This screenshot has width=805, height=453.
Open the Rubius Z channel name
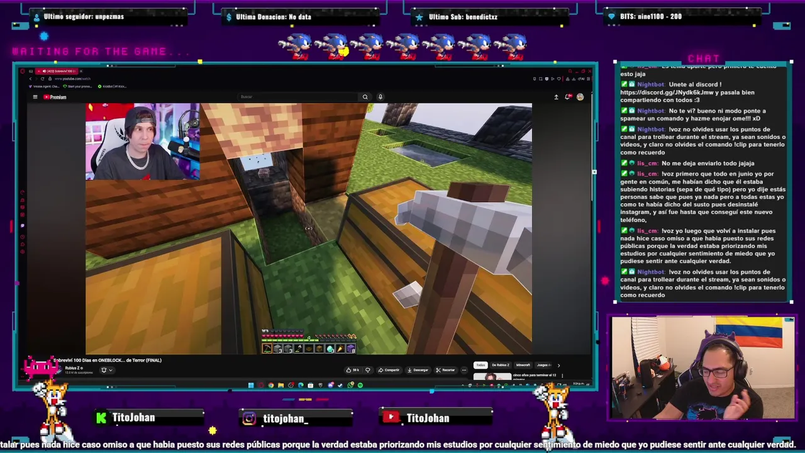(x=73, y=368)
